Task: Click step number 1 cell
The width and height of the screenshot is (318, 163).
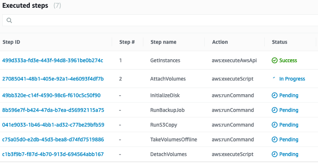Action: click(x=120, y=61)
